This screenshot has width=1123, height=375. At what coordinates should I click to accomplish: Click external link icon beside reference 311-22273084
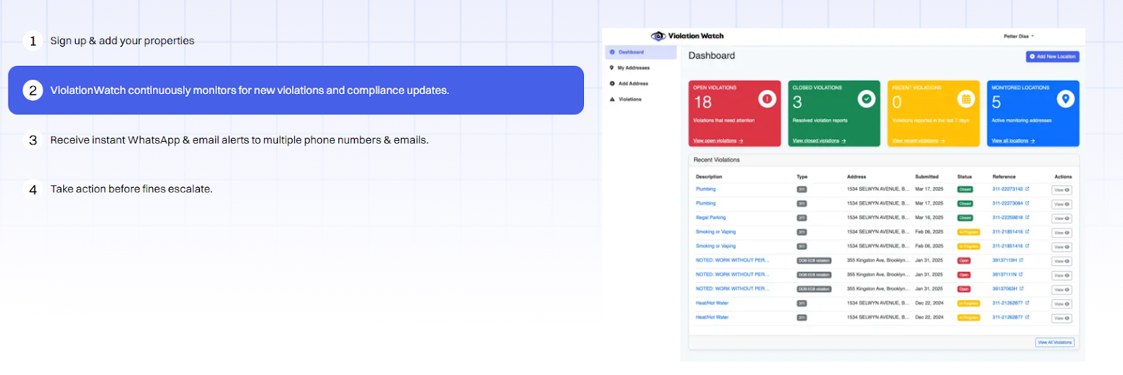click(1027, 203)
